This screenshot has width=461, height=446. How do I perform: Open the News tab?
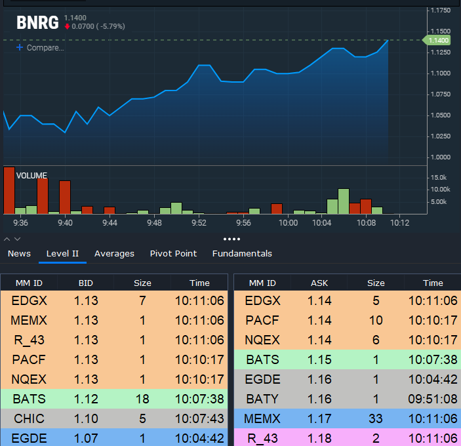(19, 253)
